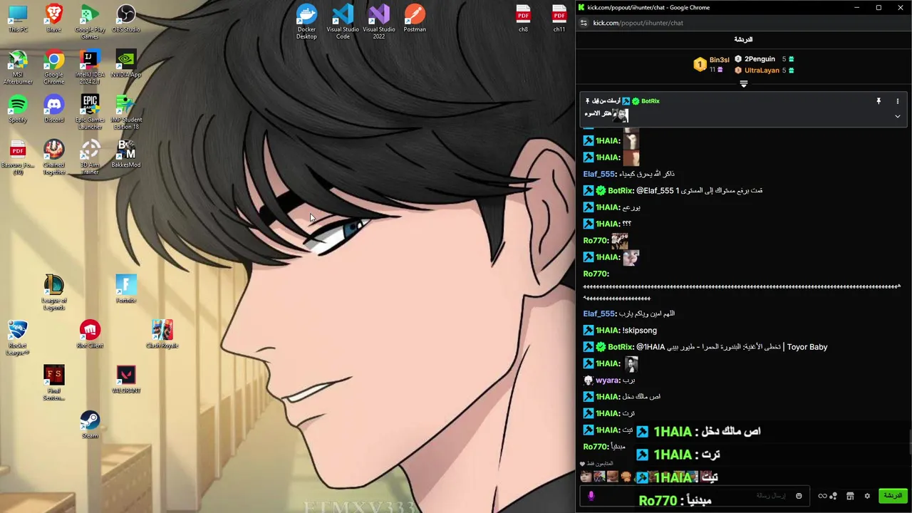Image resolution: width=912 pixels, height=513 pixels.
Task: Open the emoji picker in chat input
Action: click(799, 496)
